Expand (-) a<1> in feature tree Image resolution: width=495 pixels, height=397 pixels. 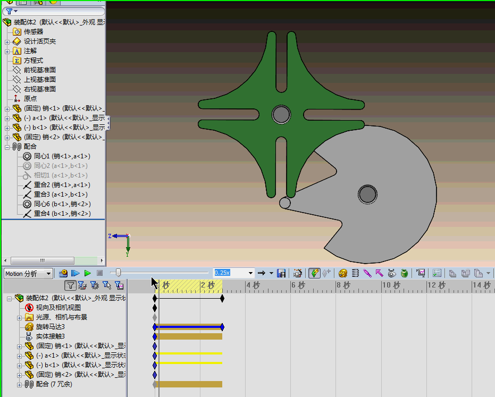click(x=7, y=119)
